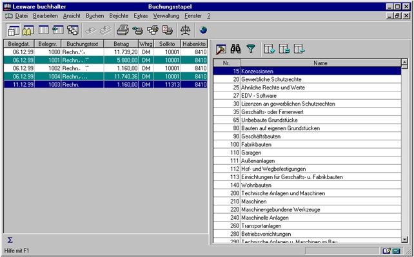
Task: Click the edit account icon with equals sign
Action: tap(284, 49)
